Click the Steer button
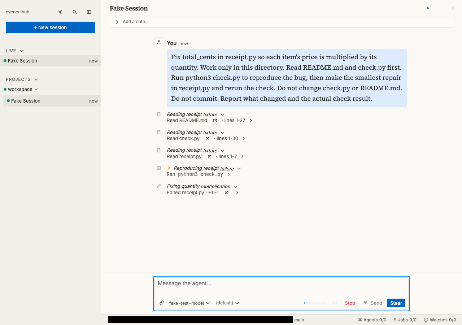The height and width of the screenshot is (325, 462). click(396, 303)
